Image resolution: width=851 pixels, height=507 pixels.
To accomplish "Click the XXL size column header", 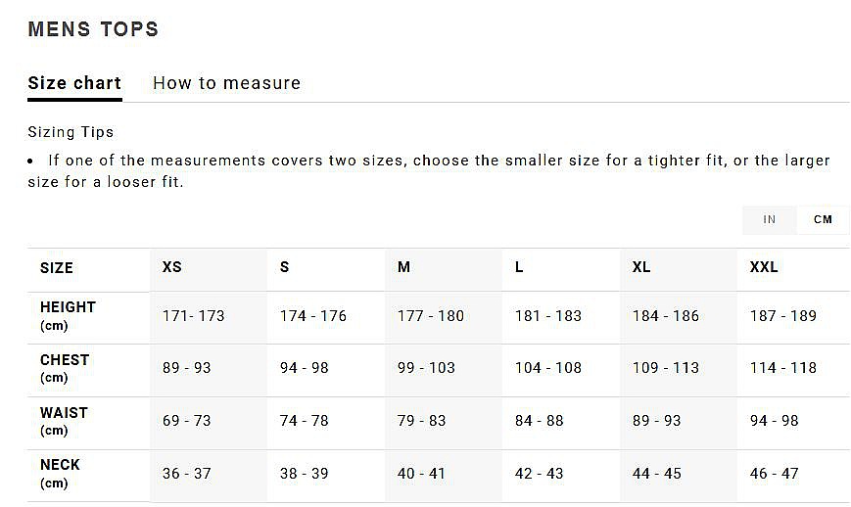I will click(x=764, y=267).
